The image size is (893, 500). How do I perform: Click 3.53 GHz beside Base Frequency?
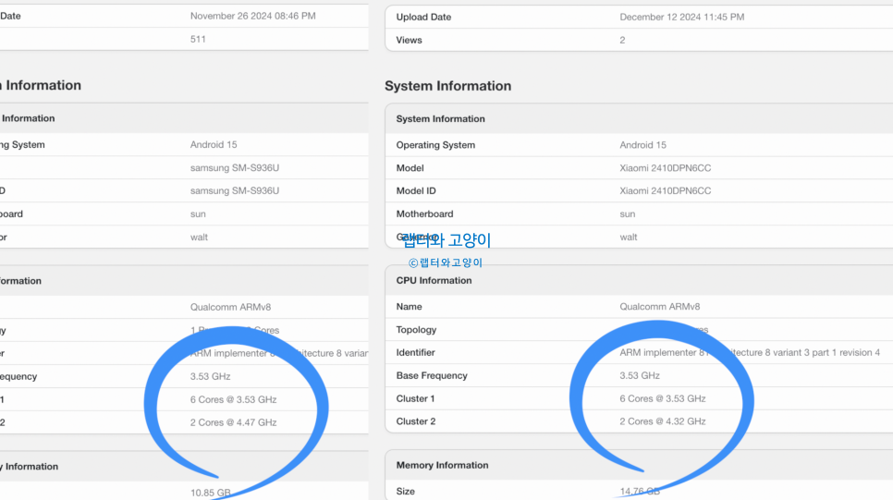(640, 375)
